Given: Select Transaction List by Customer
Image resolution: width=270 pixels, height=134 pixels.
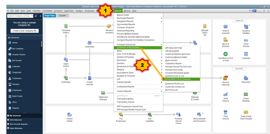Looking at the screenshot, I should click(x=181, y=79).
